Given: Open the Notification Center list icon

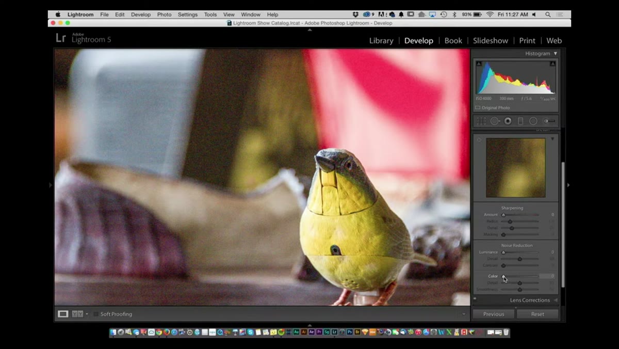Looking at the screenshot, I should 561,14.
